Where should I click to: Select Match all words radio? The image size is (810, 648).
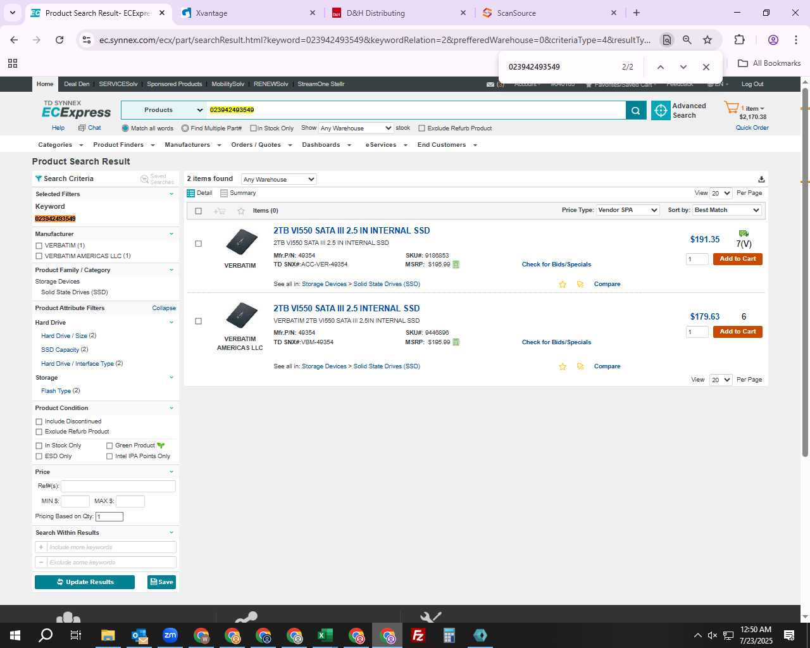click(125, 128)
